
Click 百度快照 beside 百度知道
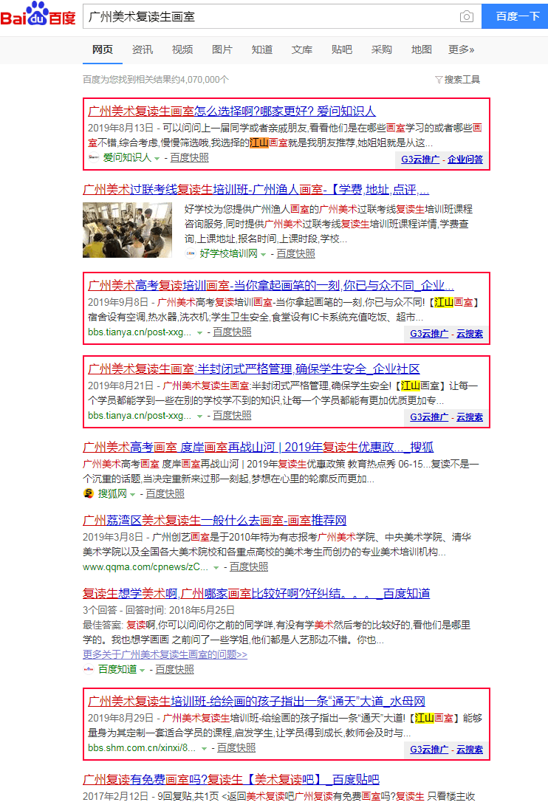click(x=174, y=669)
